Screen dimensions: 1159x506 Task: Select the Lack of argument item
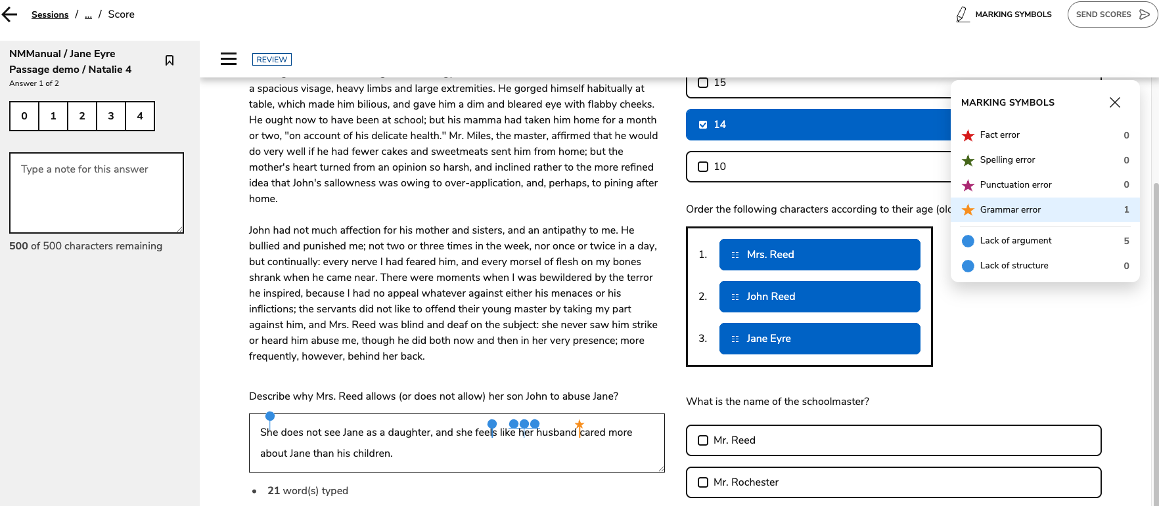(1015, 241)
